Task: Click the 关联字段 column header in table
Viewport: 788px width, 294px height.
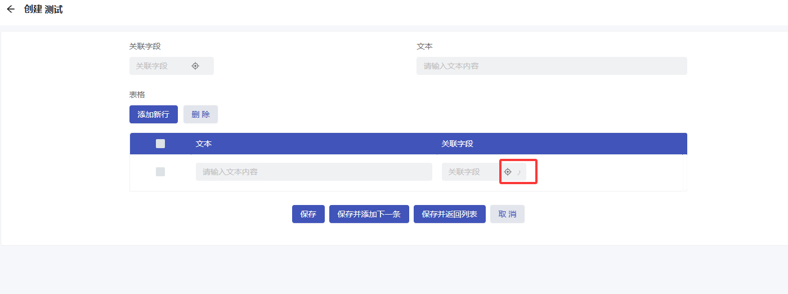Action: (x=457, y=144)
